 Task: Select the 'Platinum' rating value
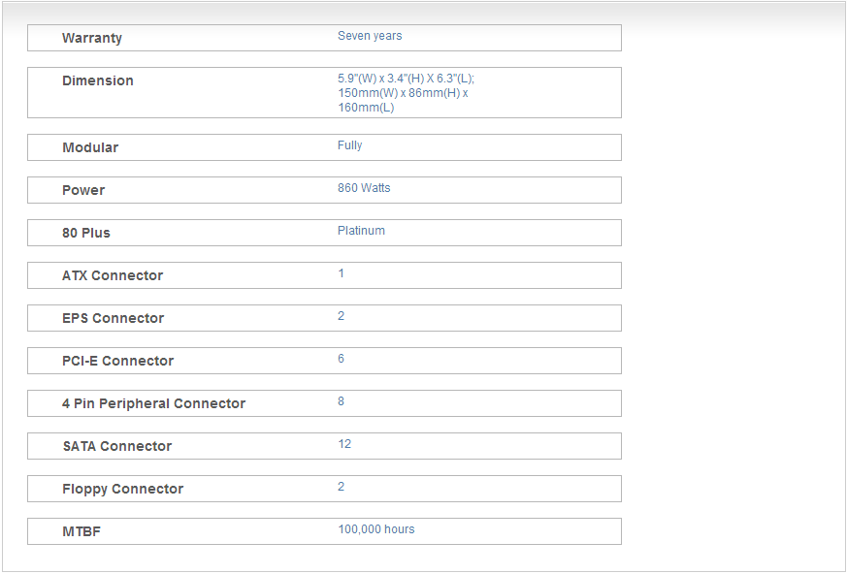361,231
